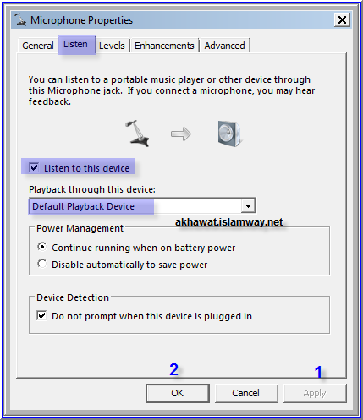Toggle Do not prompt when plugged in
The height and width of the screenshot is (420, 363).
(41, 315)
